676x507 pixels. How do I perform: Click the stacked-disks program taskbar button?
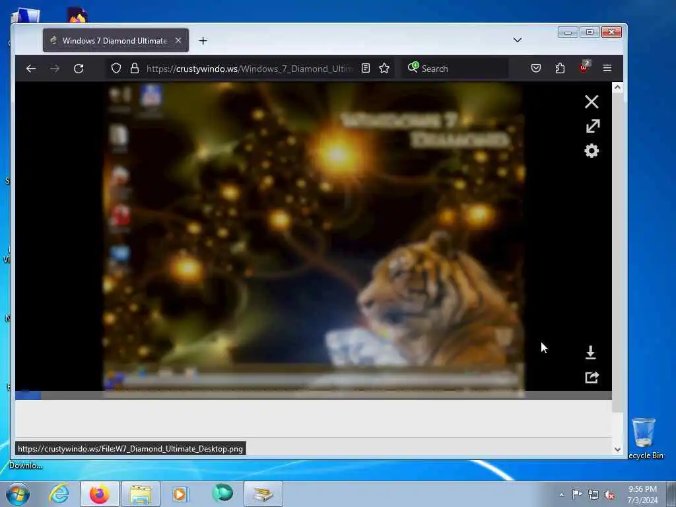click(263, 494)
